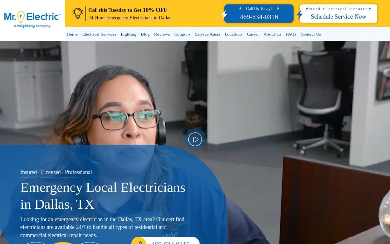
Task: Open the Coupons page
Action: 182,34
